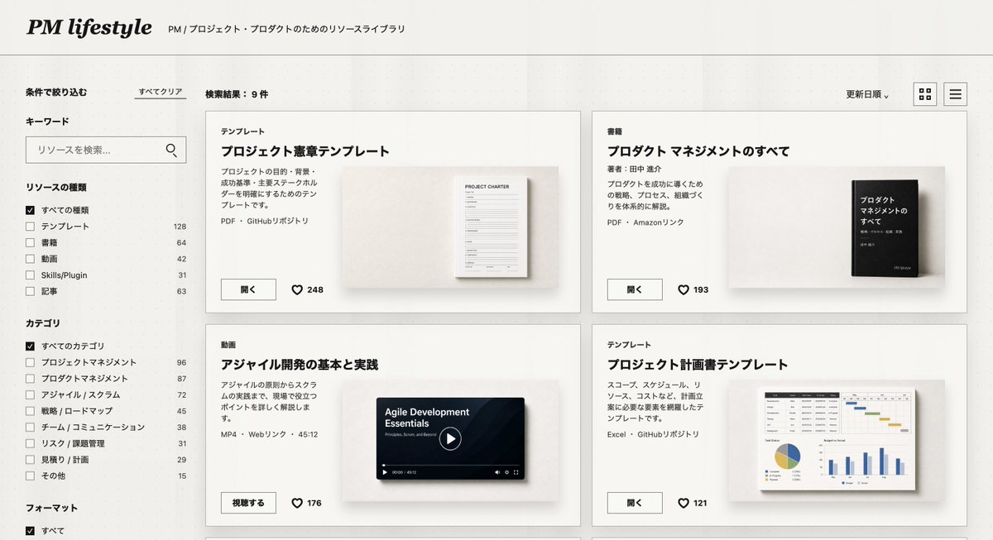993x540 pixels.
Task: Click author text 著者:田中 進介
Action: (x=635, y=169)
